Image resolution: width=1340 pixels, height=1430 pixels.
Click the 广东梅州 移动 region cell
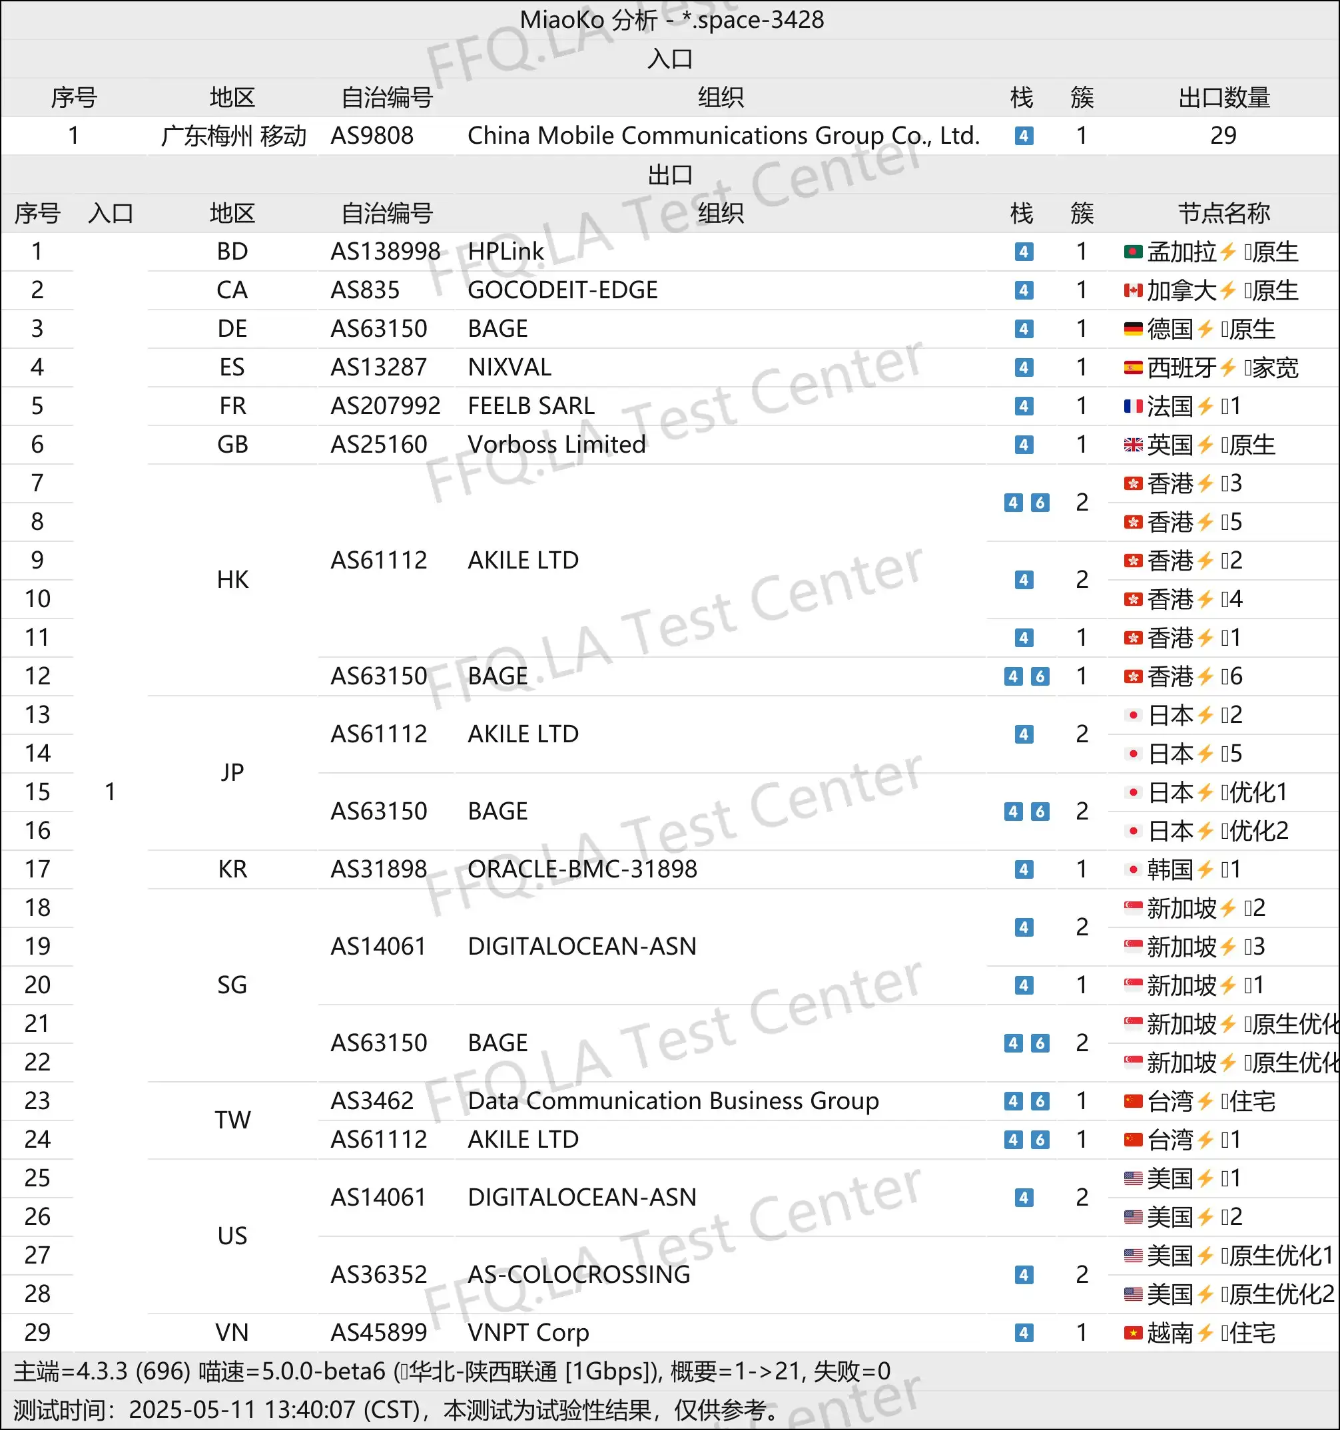(233, 136)
